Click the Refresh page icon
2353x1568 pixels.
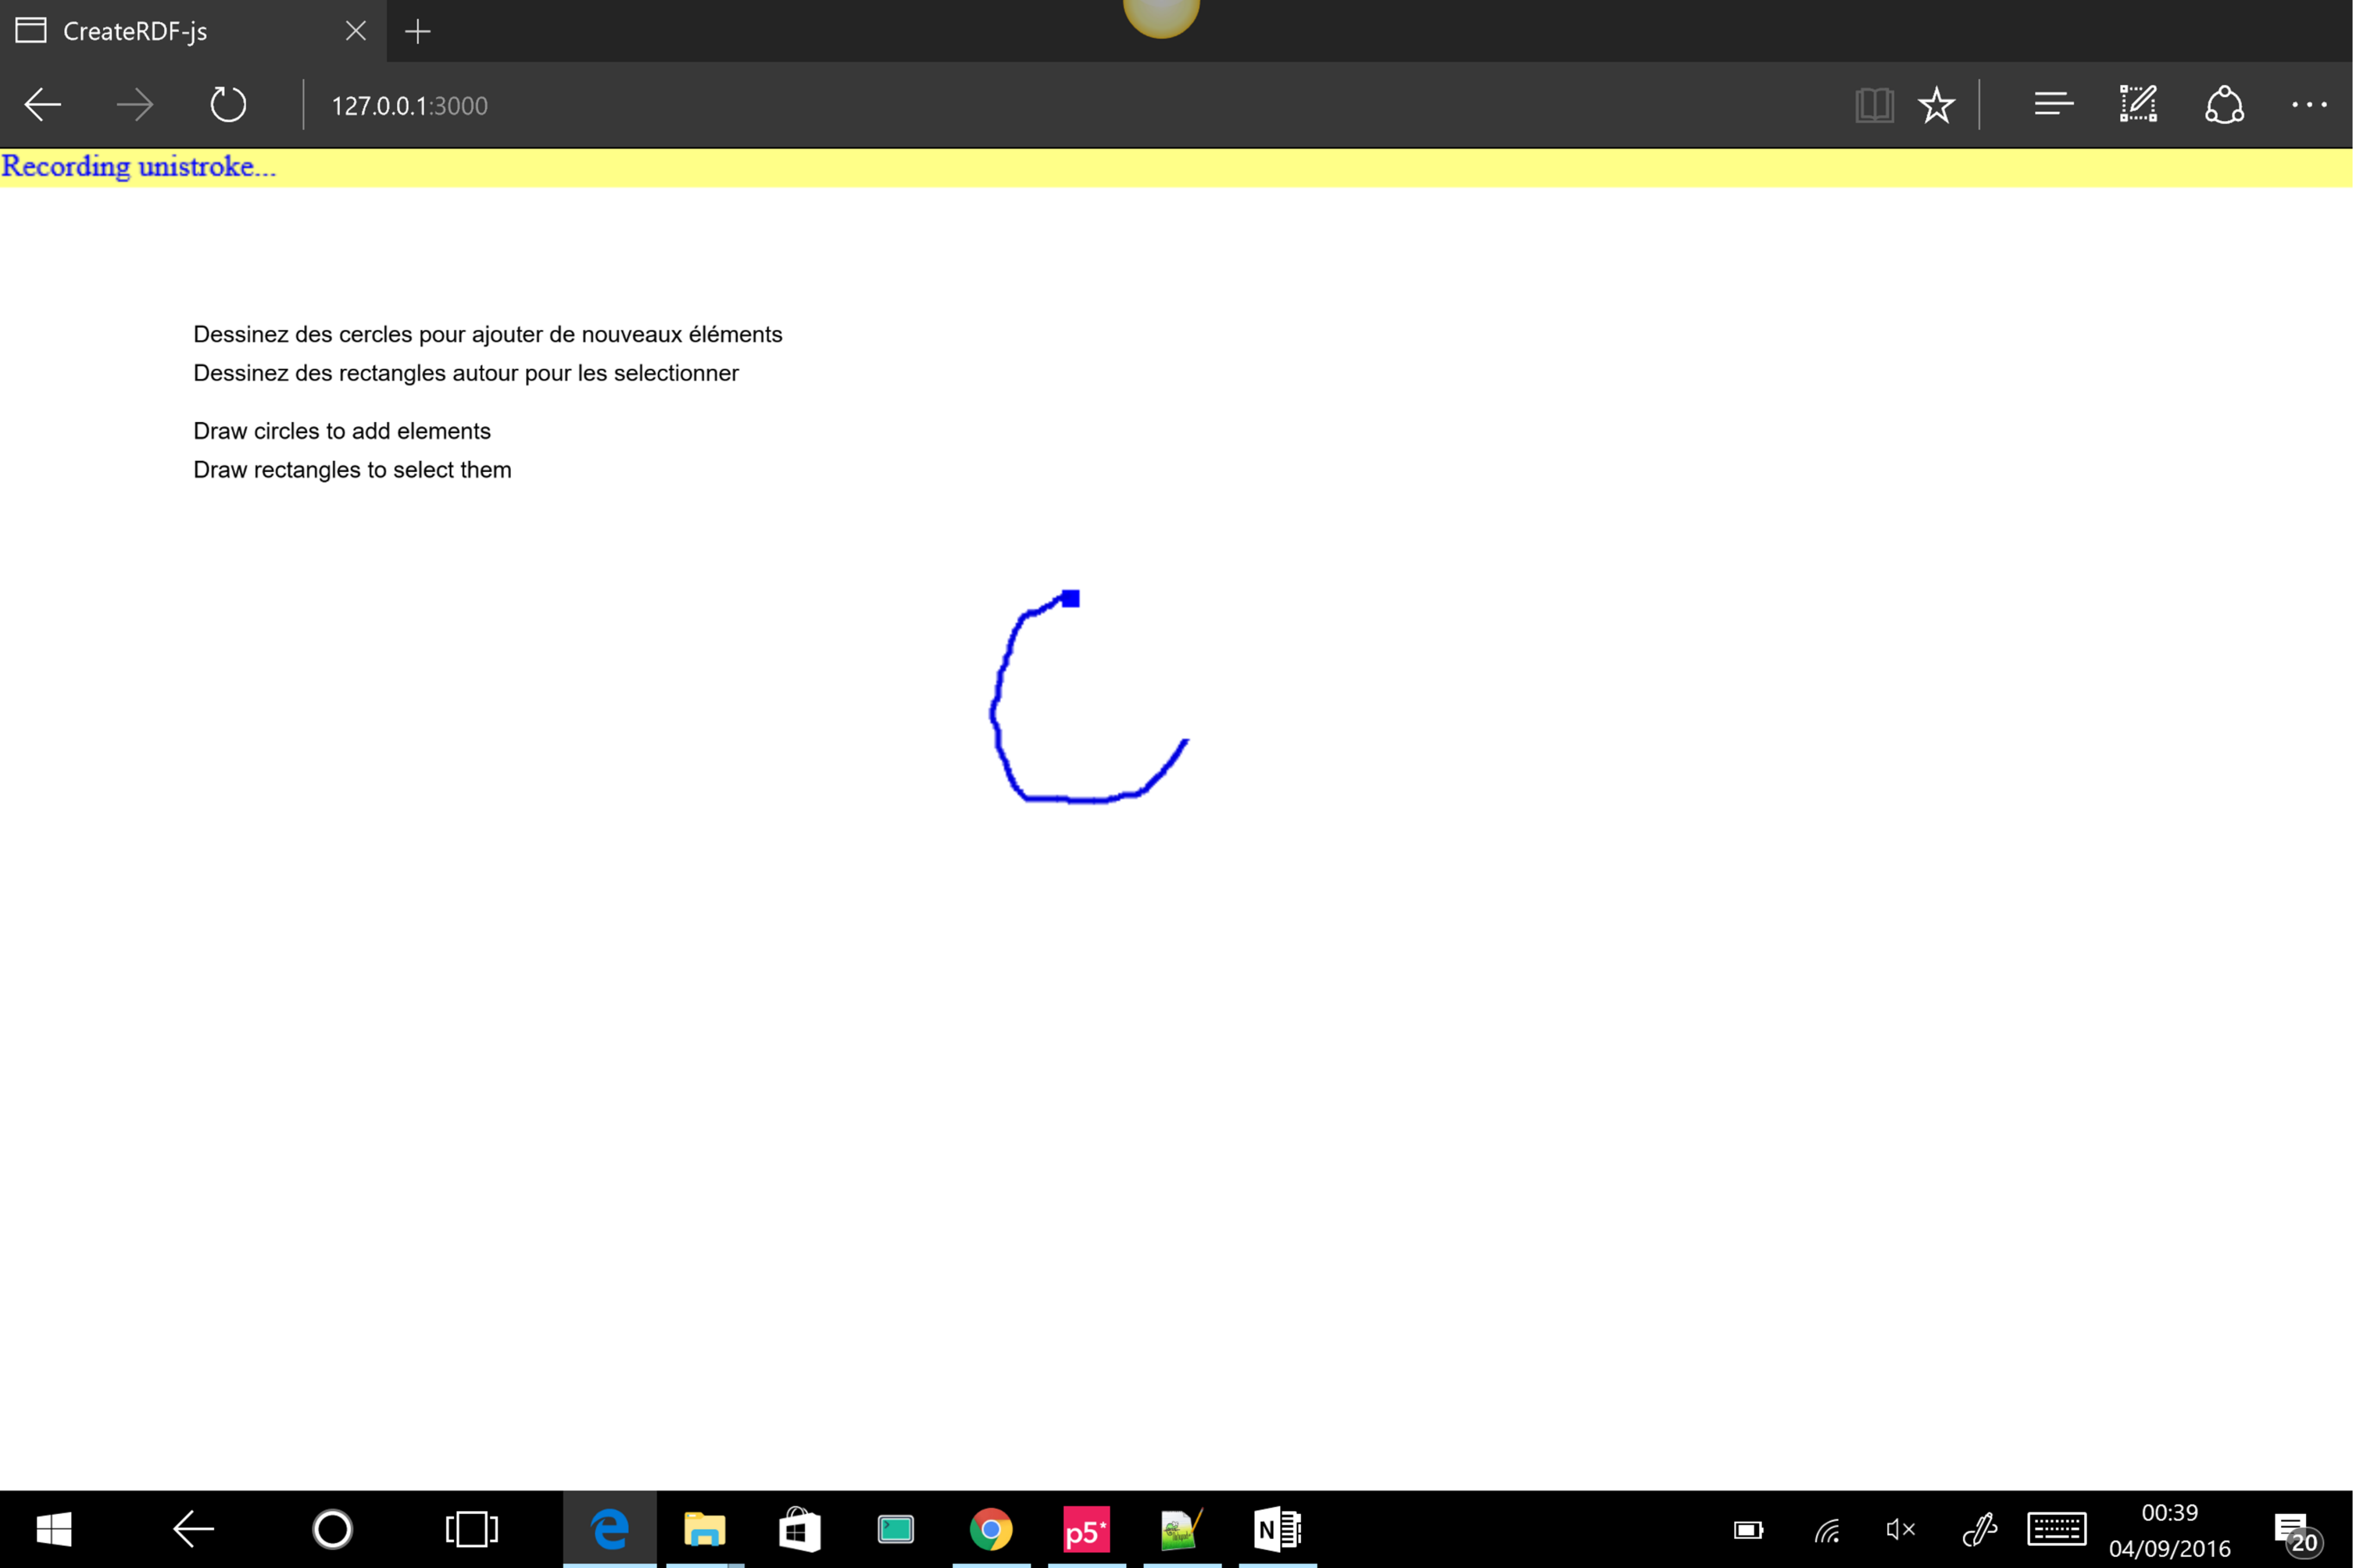point(228,105)
